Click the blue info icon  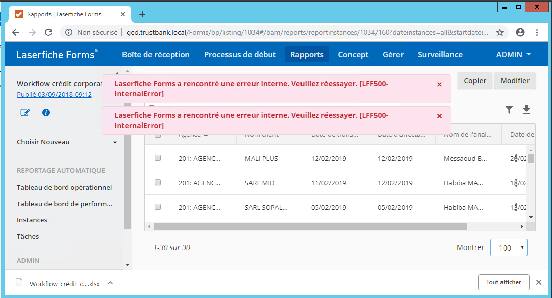pyautogui.click(x=46, y=112)
